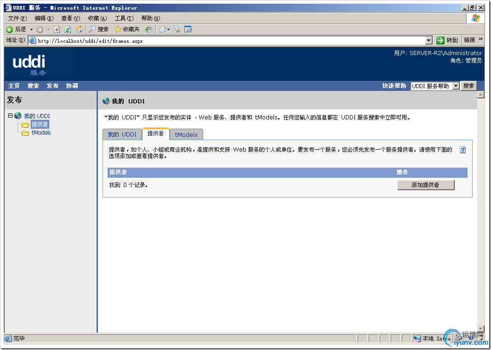The width and height of the screenshot is (491, 350).
Task: Click the Windows flag logo in menu bar
Action: (476, 18)
